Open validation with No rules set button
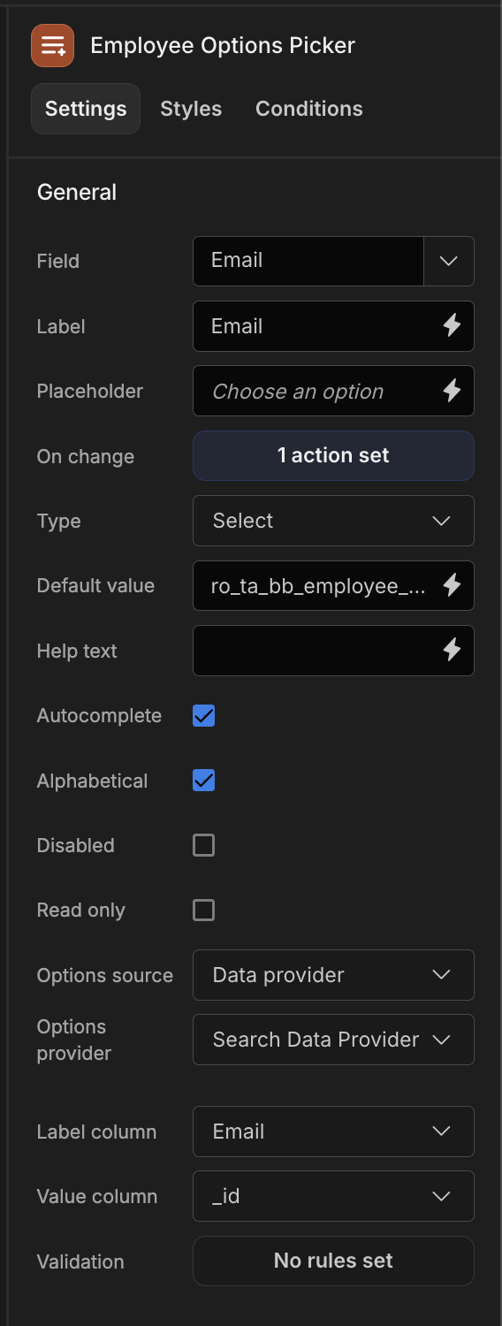Screen dimensions: 502x1326 [333, 1261]
